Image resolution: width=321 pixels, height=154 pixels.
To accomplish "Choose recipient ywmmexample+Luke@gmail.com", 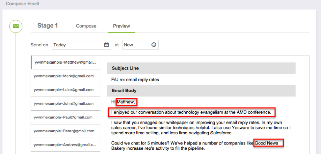I will click(x=66, y=90).
